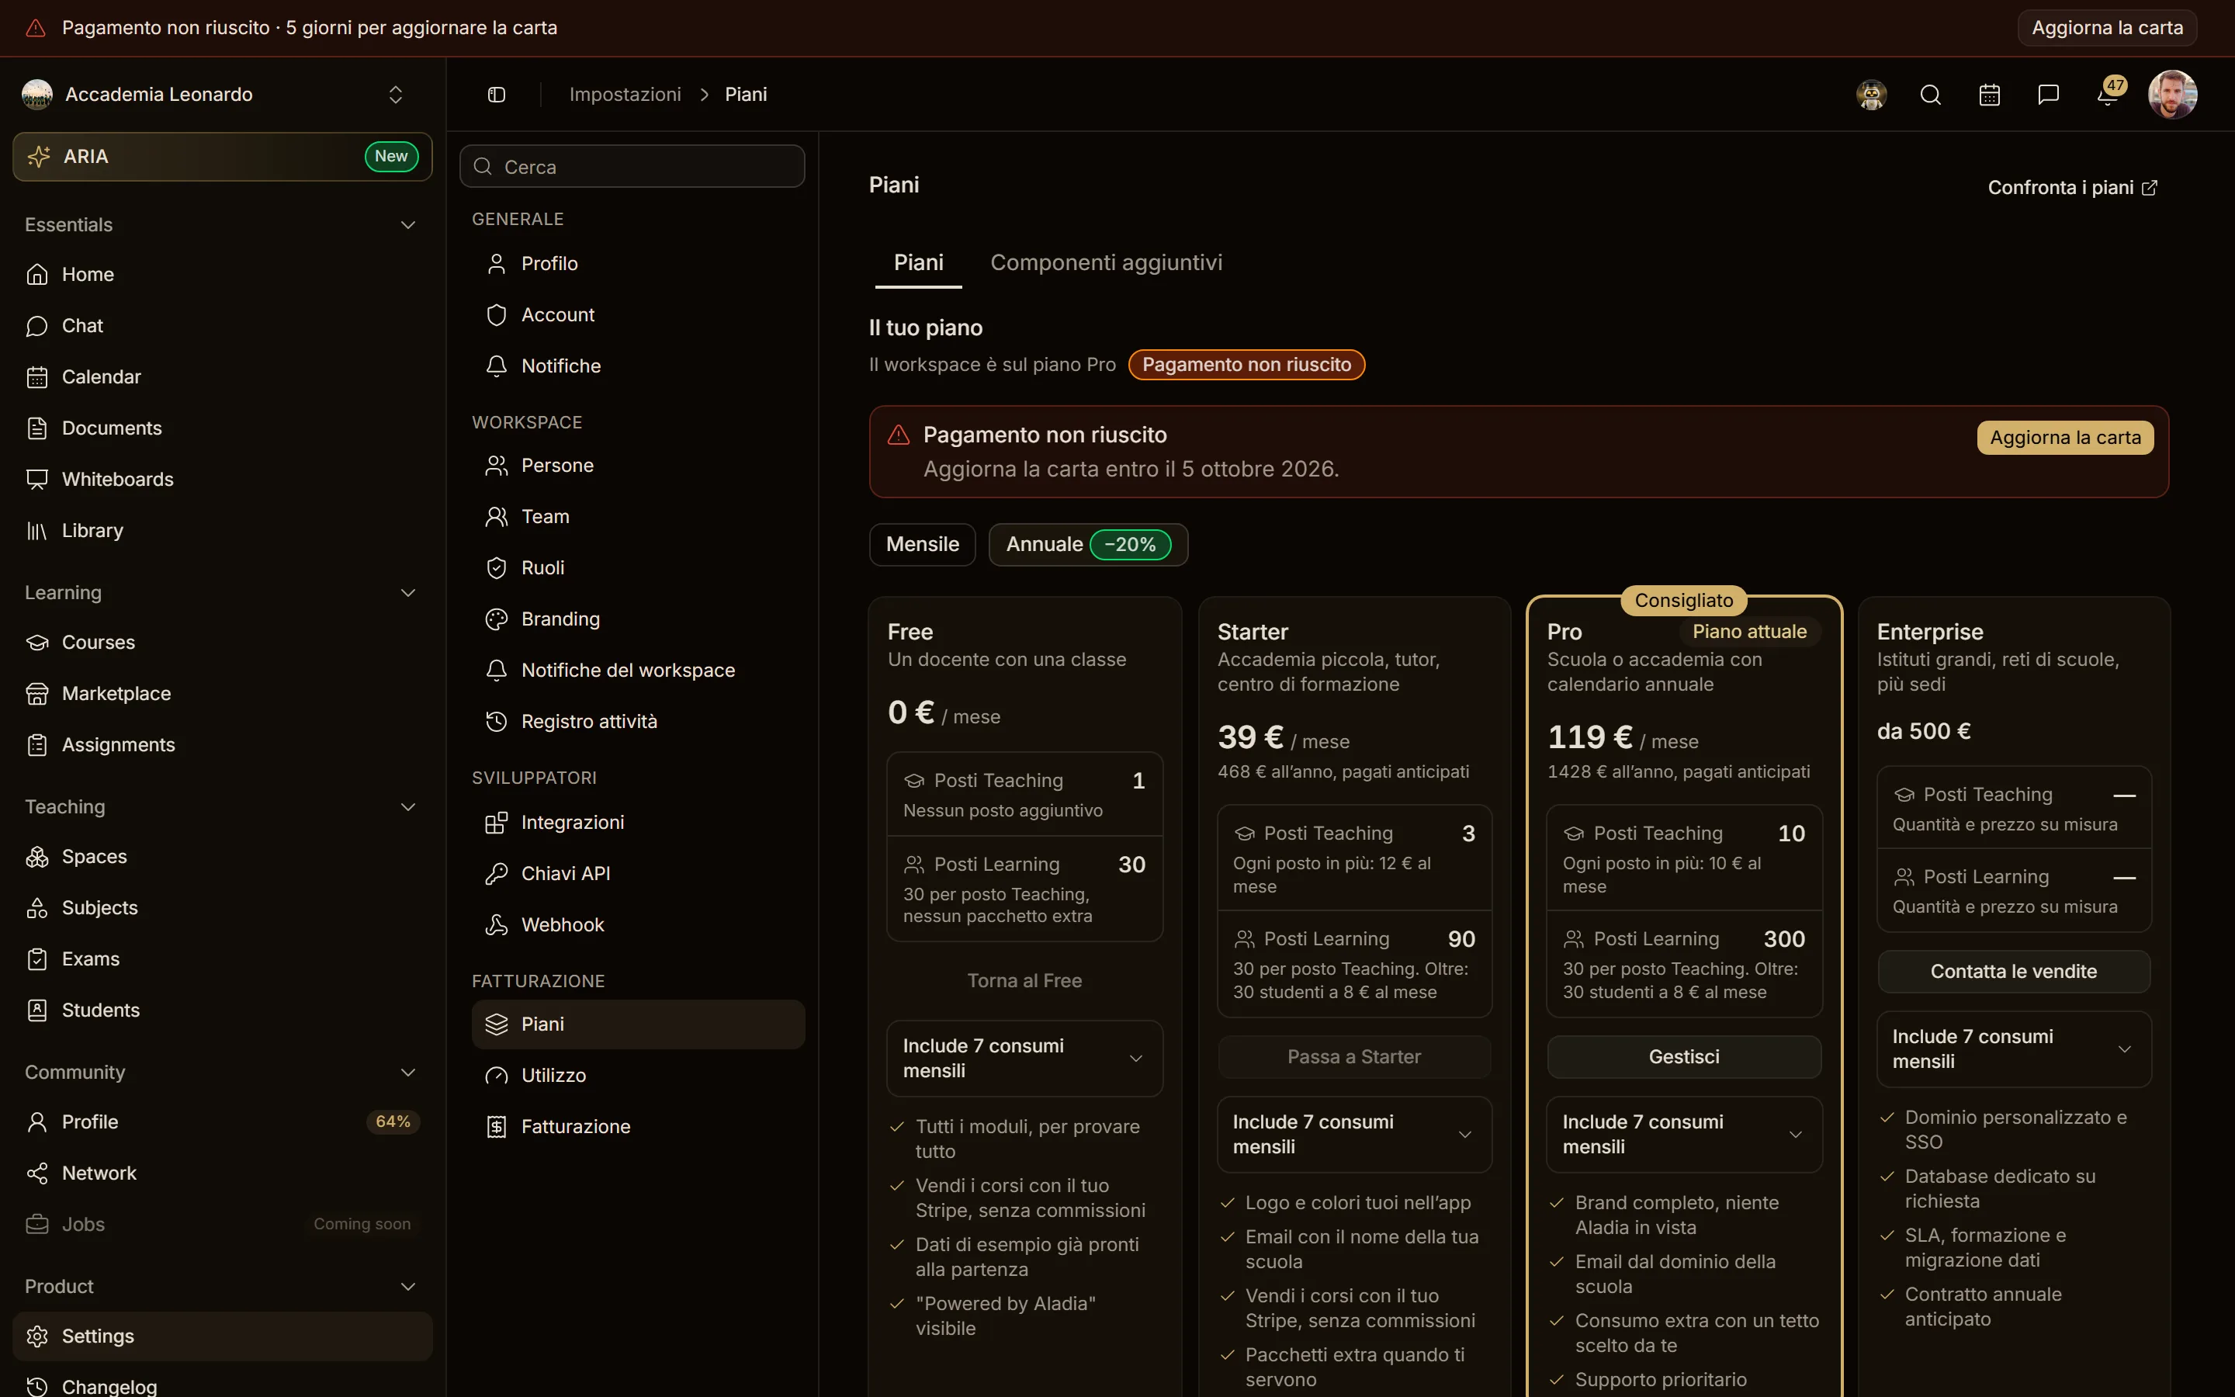The width and height of the screenshot is (2235, 1397).
Task: Open the user profile avatar
Action: click(x=2172, y=94)
